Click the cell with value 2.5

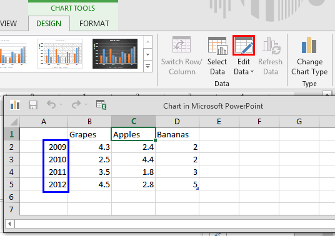click(x=89, y=159)
